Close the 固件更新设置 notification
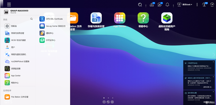 pyautogui.click(x=214, y=92)
